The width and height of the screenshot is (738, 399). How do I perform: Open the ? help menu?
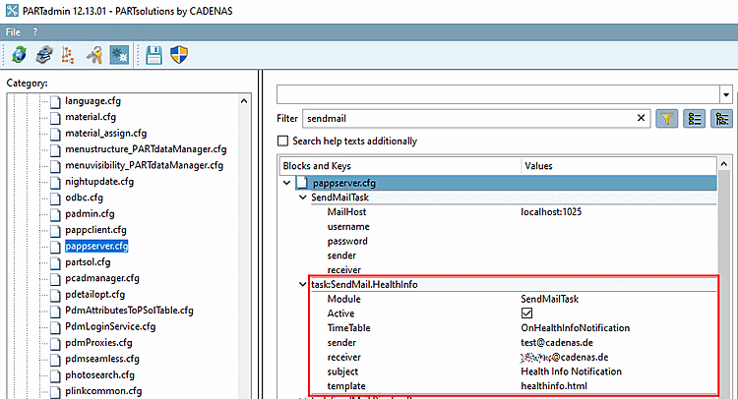pyautogui.click(x=34, y=32)
